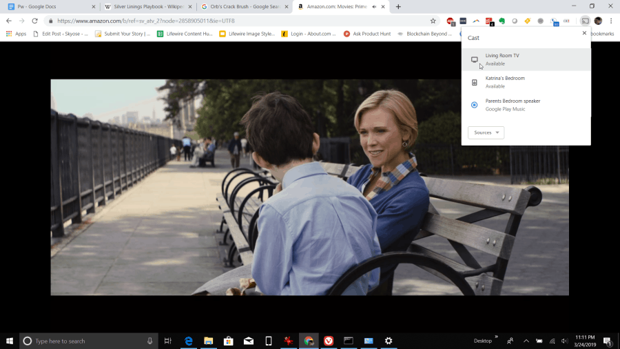Launch Microsoft Edge from taskbar
The image size is (620, 349).
point(189,341)
